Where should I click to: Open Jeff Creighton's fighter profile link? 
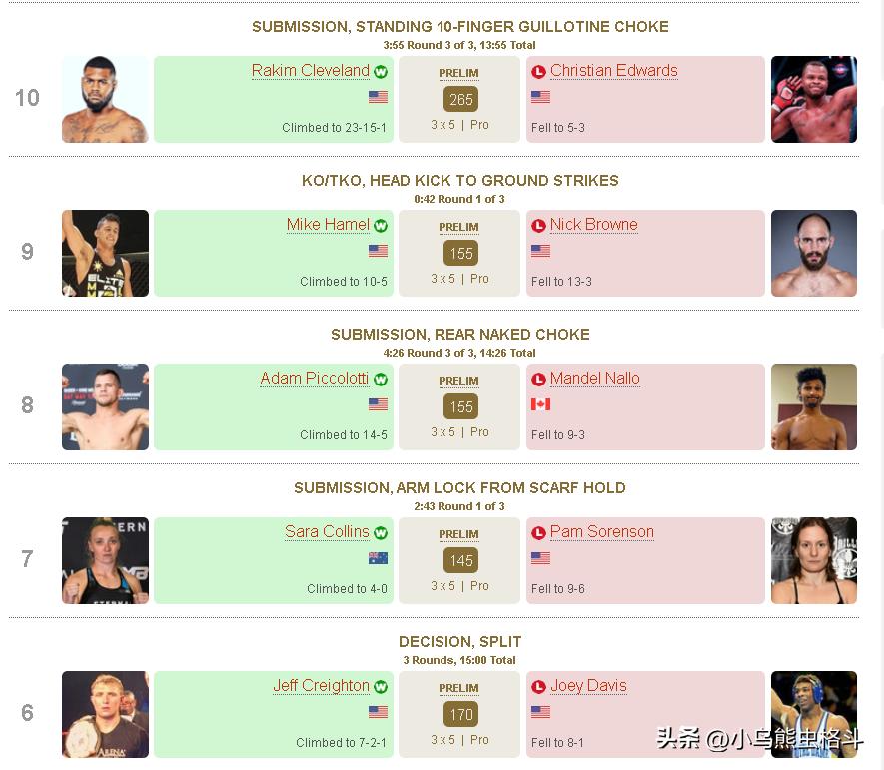[x=321, y=686]
